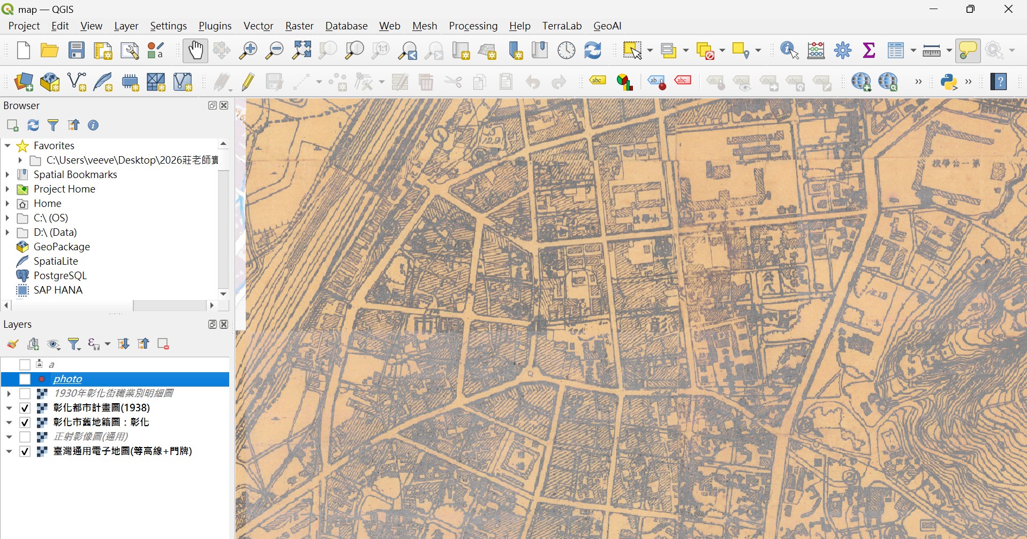
Task: Select the GeoPackage entry in Browser
Action: pos(62,247)
